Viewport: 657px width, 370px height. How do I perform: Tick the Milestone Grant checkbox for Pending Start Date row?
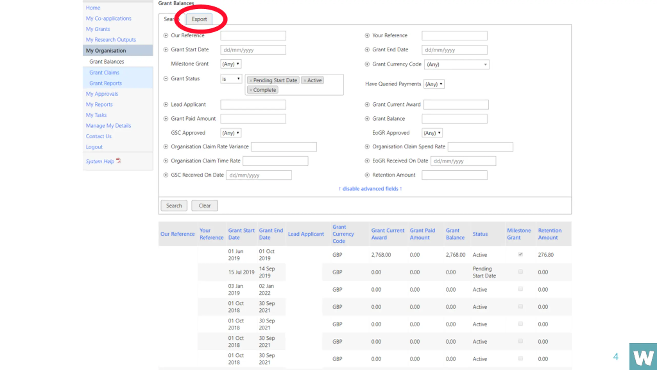click(520, 272)
